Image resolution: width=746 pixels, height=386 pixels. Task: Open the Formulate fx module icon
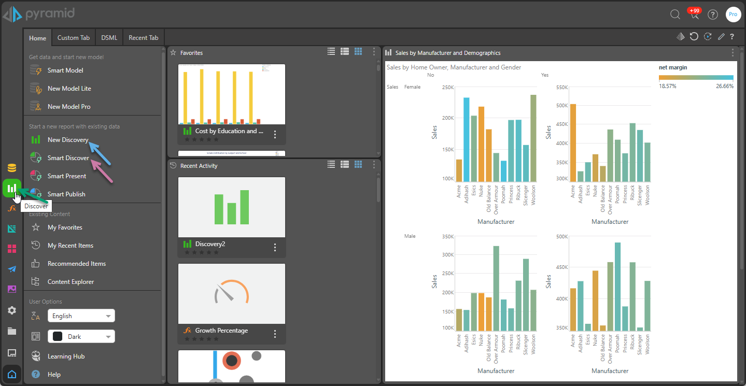tap(11, 208)
